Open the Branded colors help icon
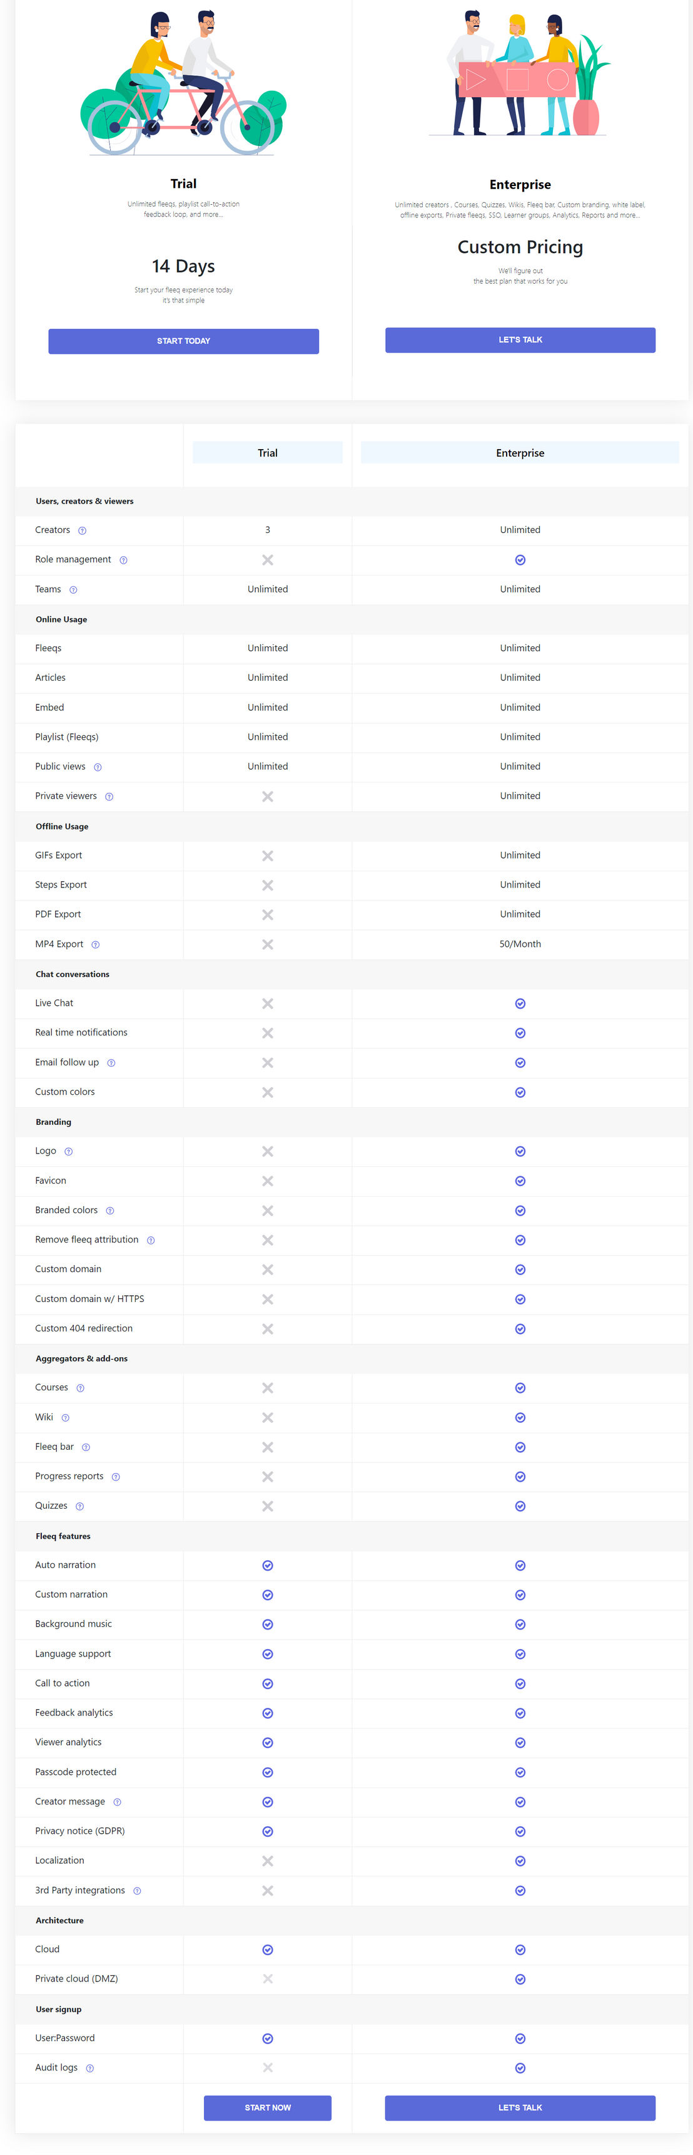693x2155 pixels. click(x=109, y=1211)
